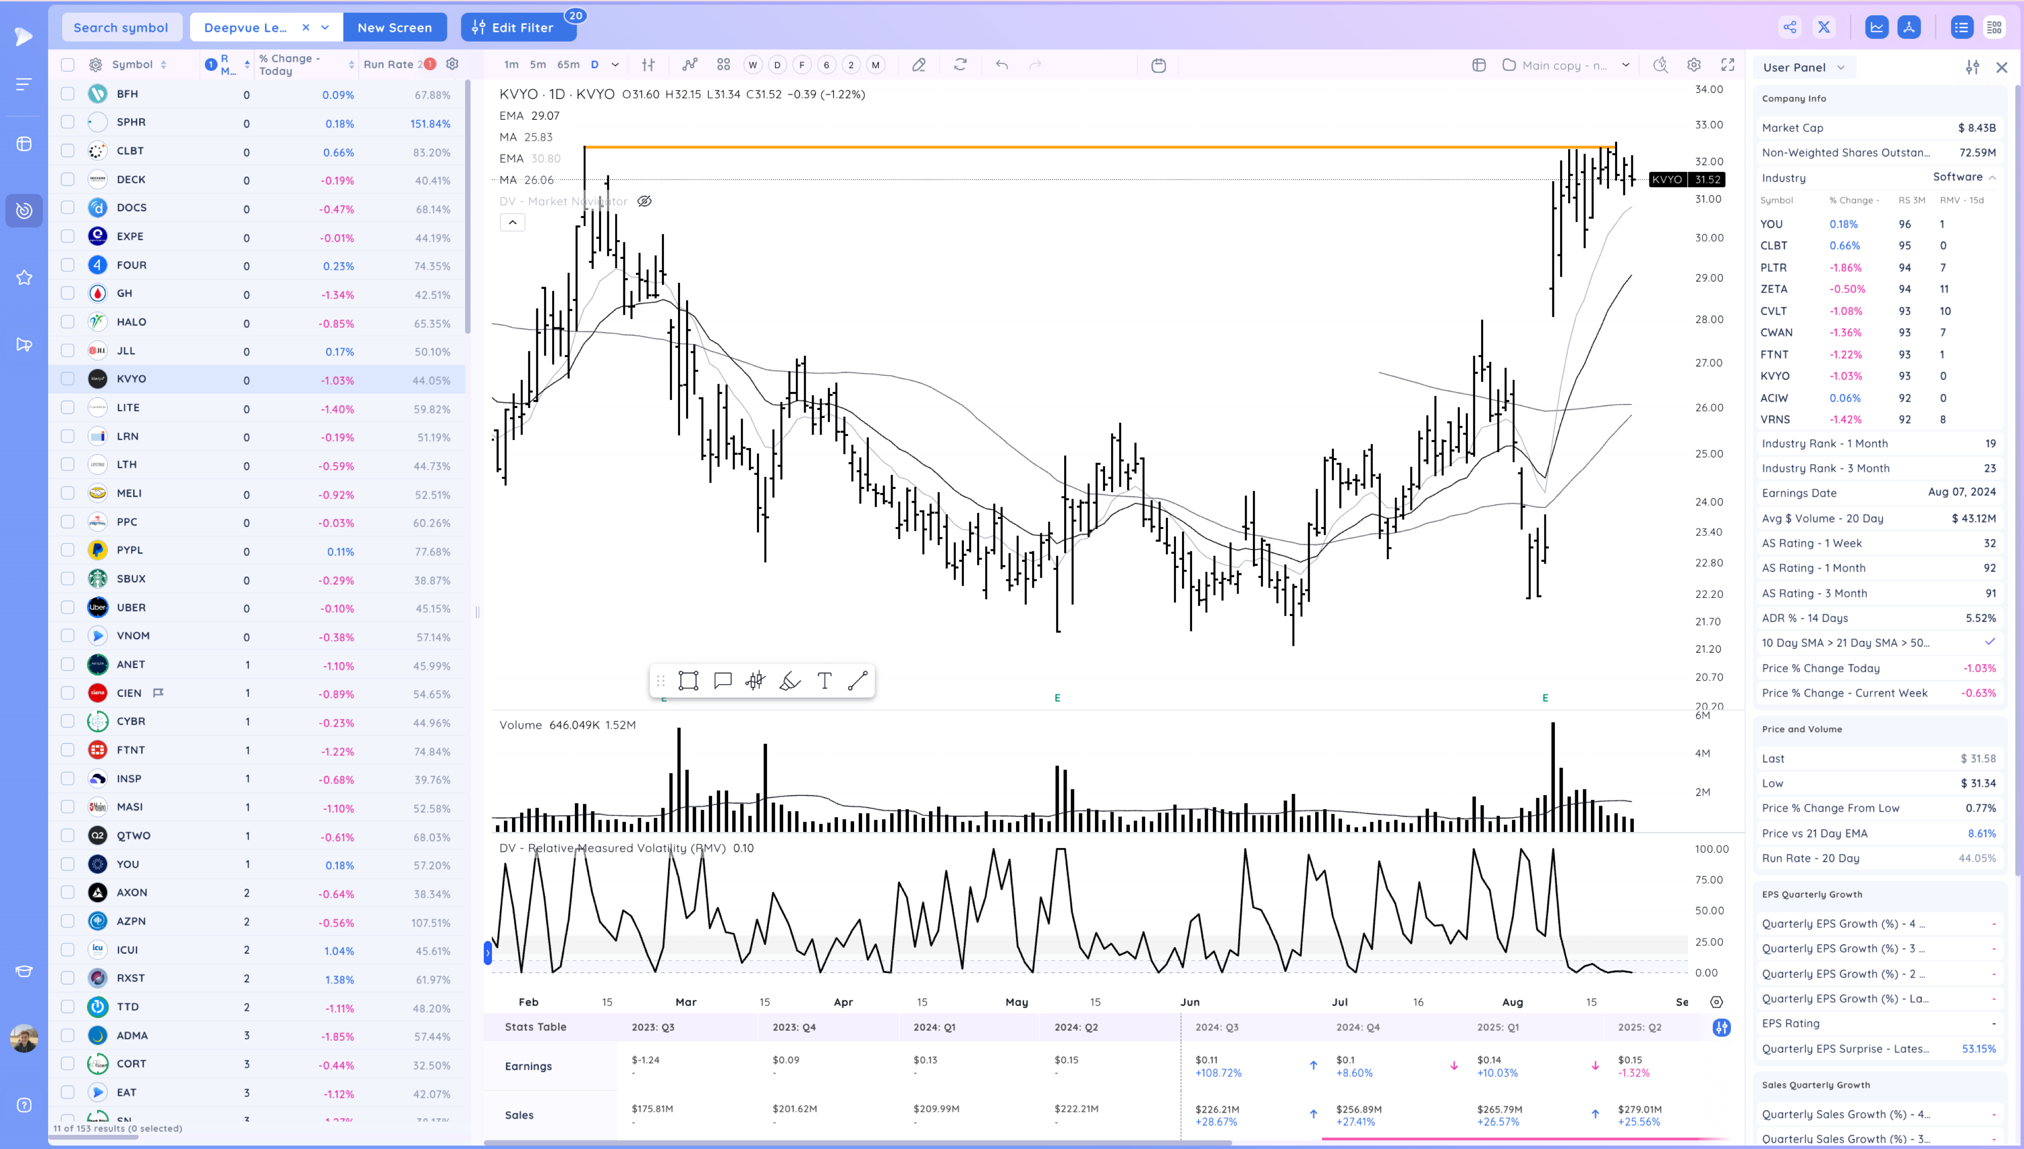2024x1149 pixels.
Task: Select the rectangle drawing tool
Action: click(x=688, y=681)
